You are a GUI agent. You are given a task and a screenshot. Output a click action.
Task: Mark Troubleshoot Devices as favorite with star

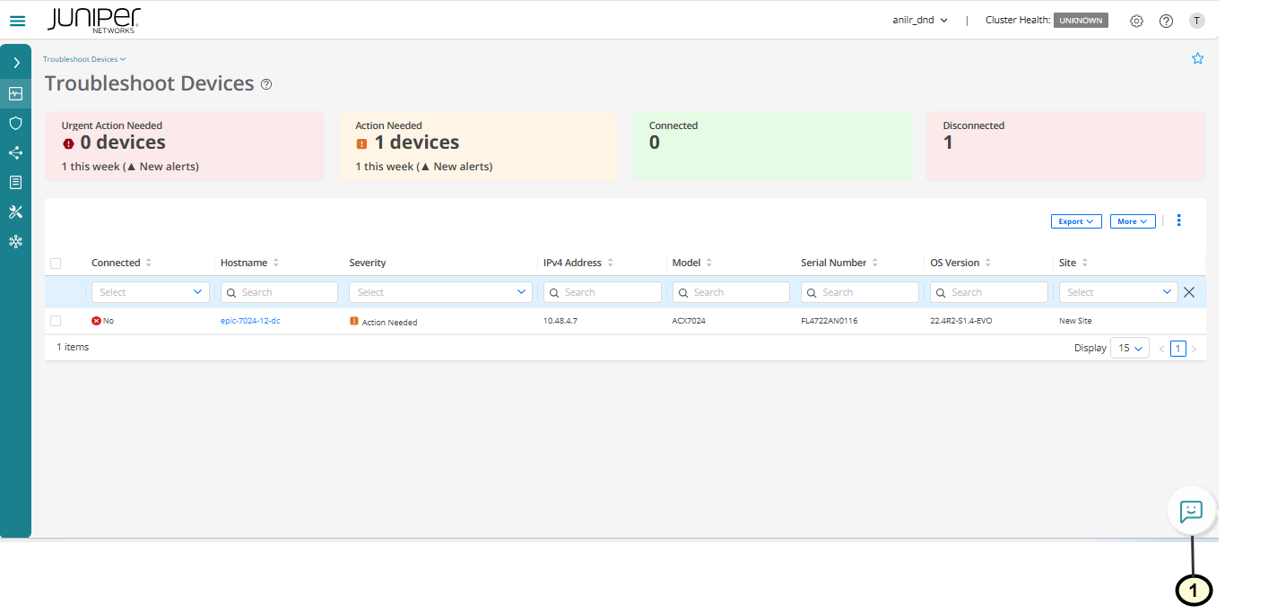click(1198, 58)
